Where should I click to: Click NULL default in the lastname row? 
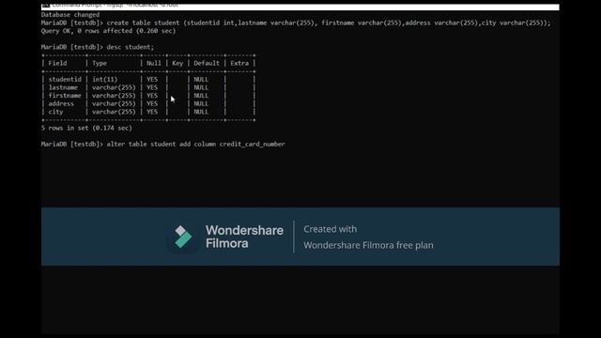tap(201, 87)
